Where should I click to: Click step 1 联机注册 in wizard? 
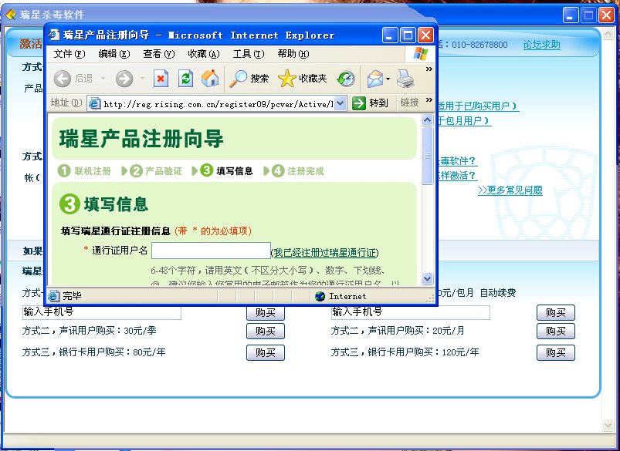84,171
